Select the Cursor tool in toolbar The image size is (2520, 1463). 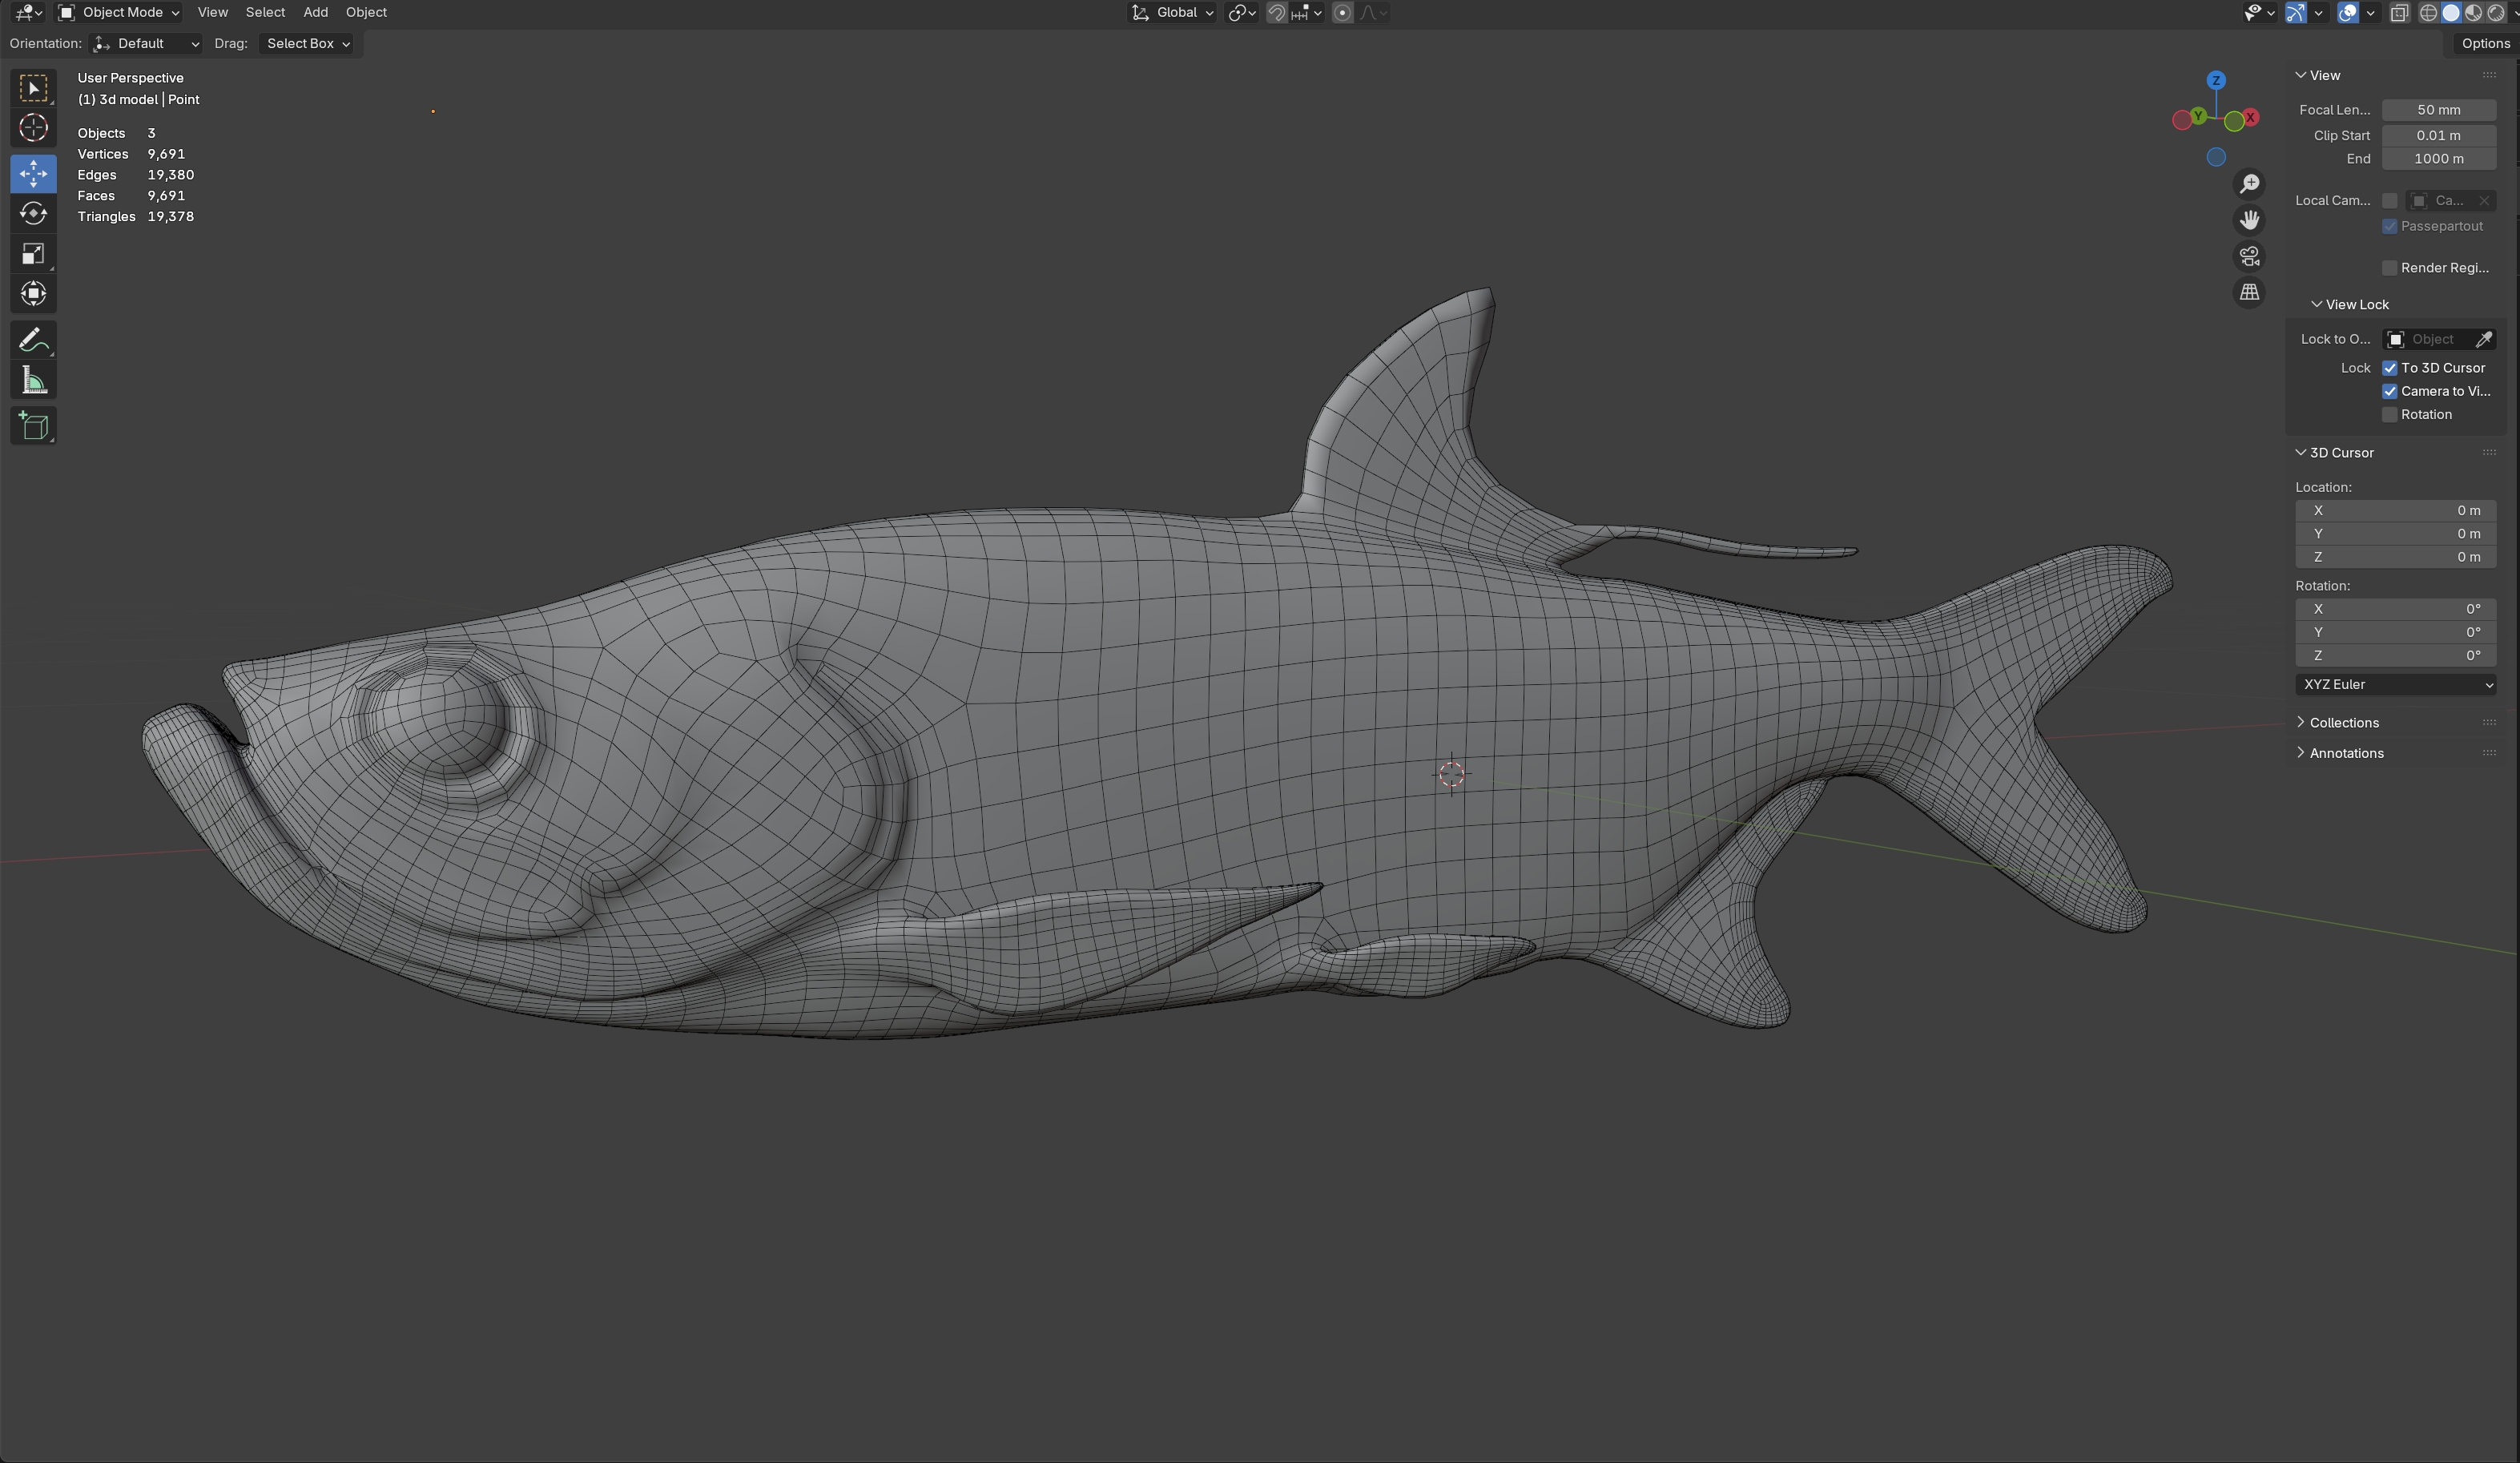pyautogui.click(x=33, y=128)
